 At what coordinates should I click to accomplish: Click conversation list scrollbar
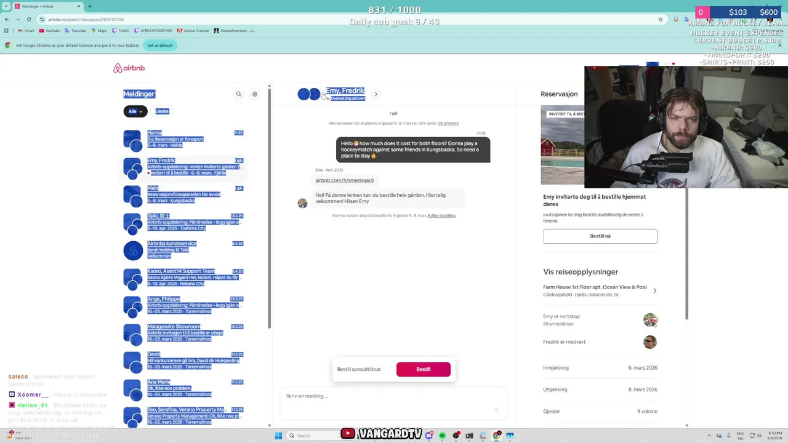pos(269,209)
